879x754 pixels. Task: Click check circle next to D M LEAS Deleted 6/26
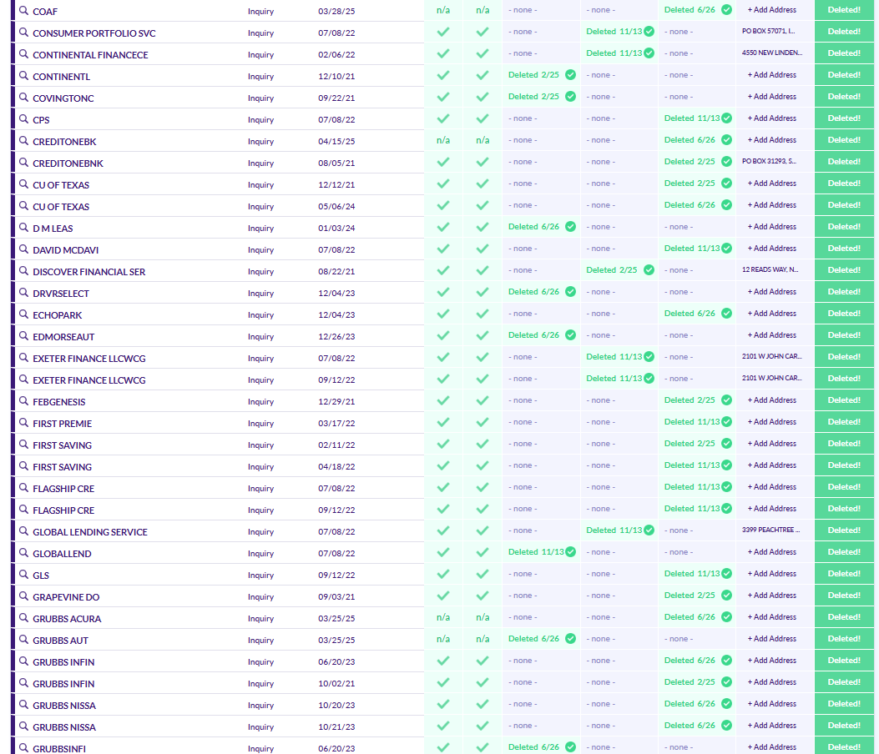coord(570,227)
